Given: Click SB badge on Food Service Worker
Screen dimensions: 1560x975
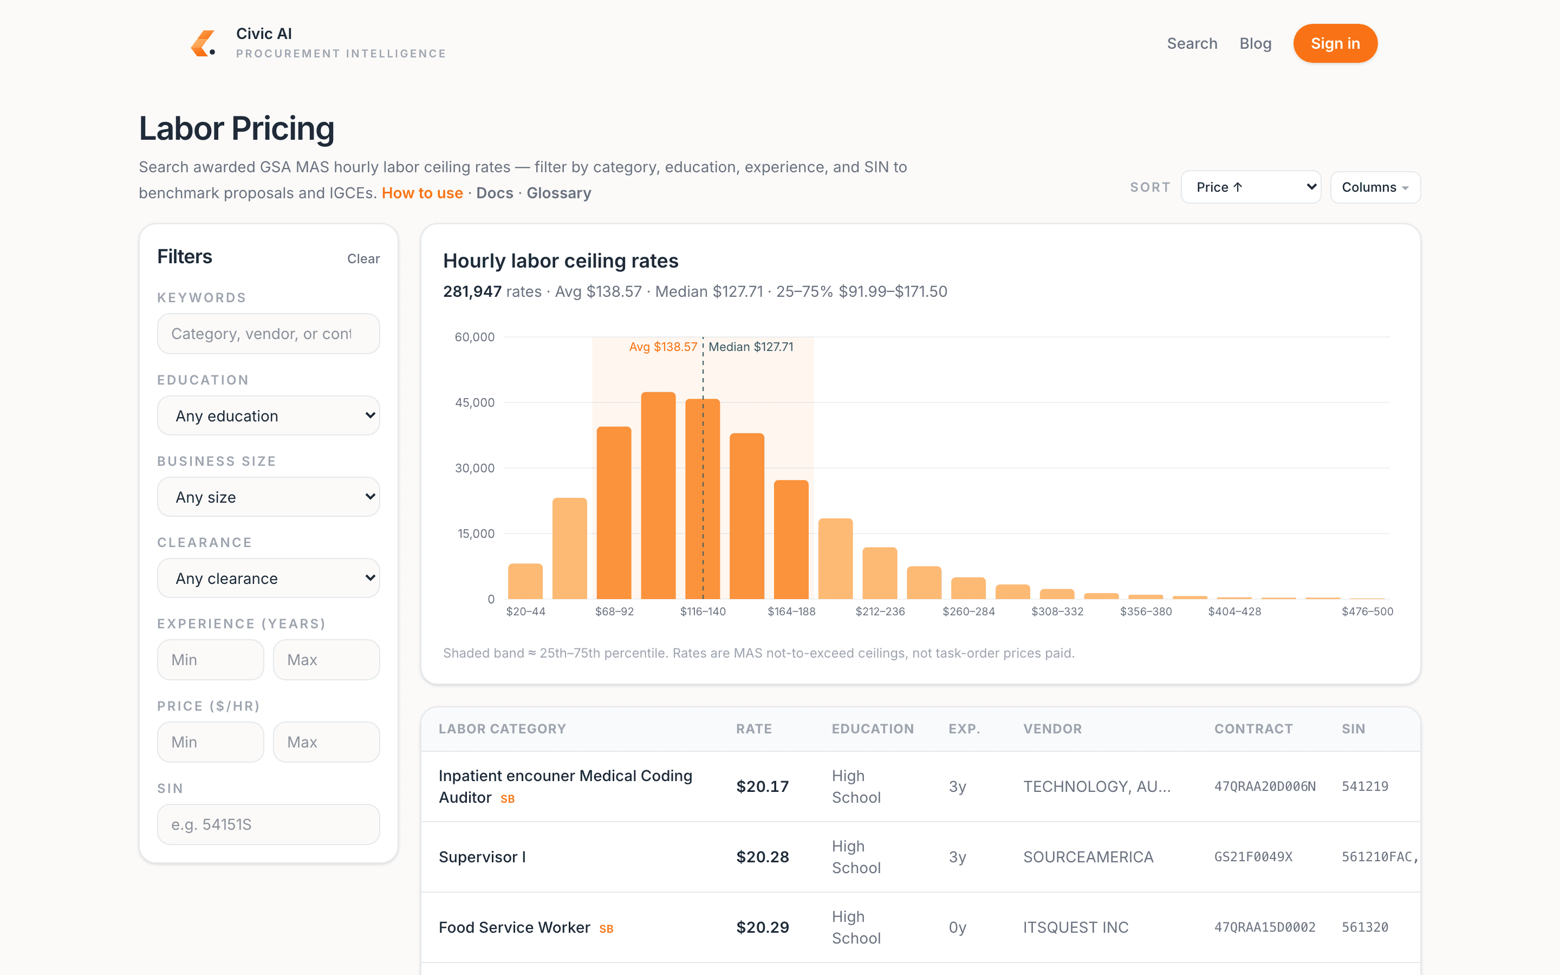Looking at the screenshot, I should point(606,928).
